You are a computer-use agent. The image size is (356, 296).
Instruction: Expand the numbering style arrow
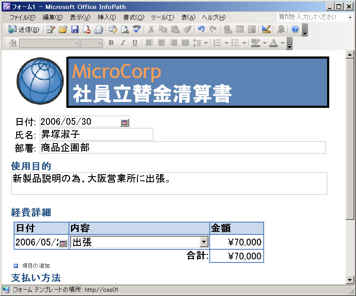coord(226,42)
